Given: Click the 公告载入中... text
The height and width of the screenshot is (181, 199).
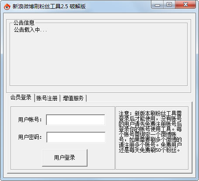Looking at the screenshot, I should point(30,30).
